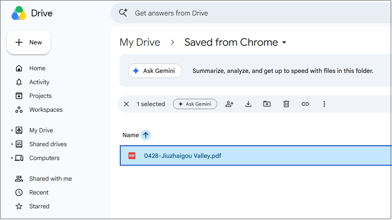Expand the Shared drives tree arrow
Viewport: 392px width, 220px height.
tap(12, 144)
